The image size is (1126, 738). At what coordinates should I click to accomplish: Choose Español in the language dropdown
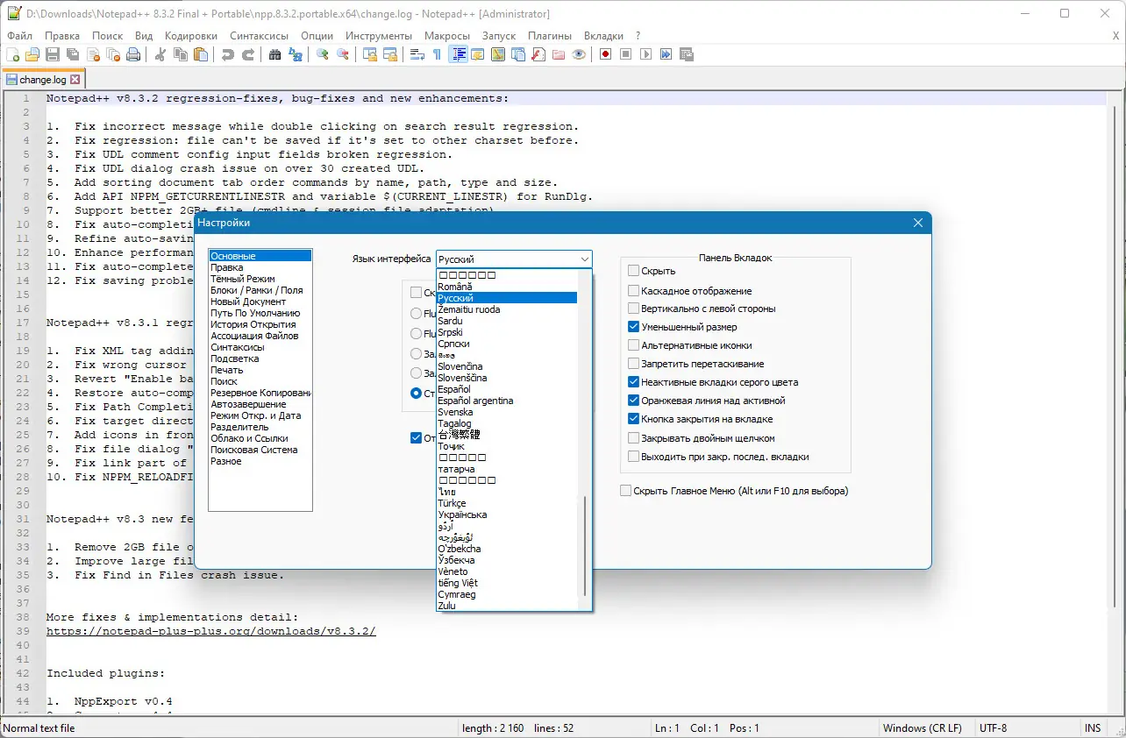click(x=454, y=389)
